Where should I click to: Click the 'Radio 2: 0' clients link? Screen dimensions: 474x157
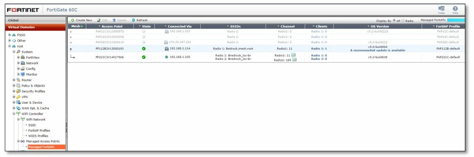[319, 59]
